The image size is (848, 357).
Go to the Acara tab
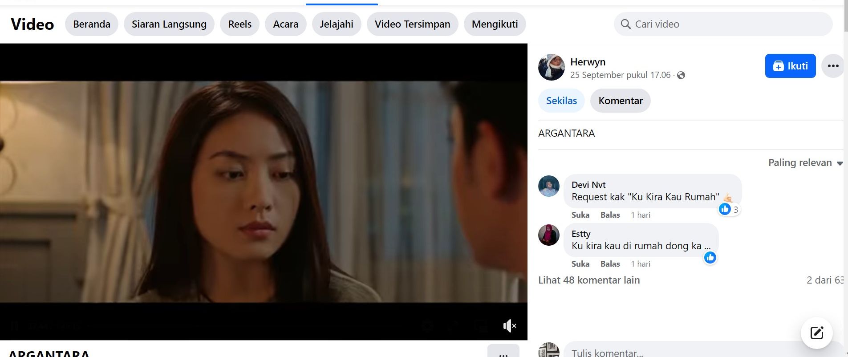point(286,24)
